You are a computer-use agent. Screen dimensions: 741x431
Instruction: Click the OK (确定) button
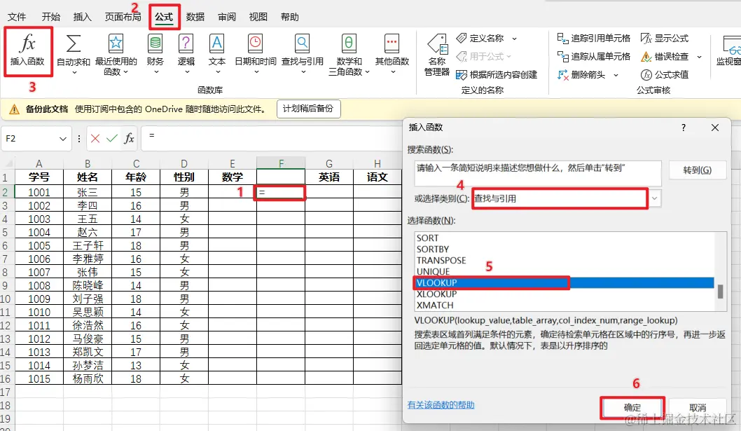[632, 407]
